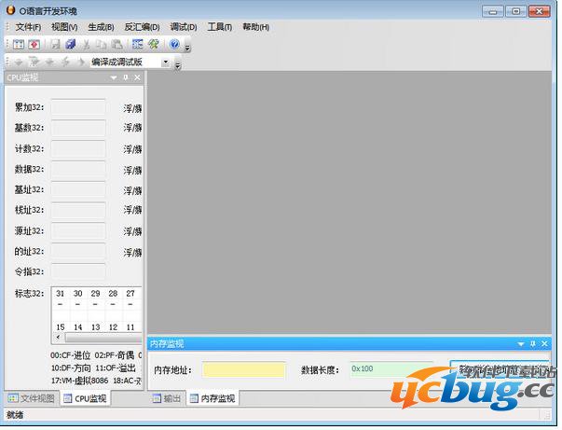
Task: Close the CPU监视 panel
Action: coord(137,77)
